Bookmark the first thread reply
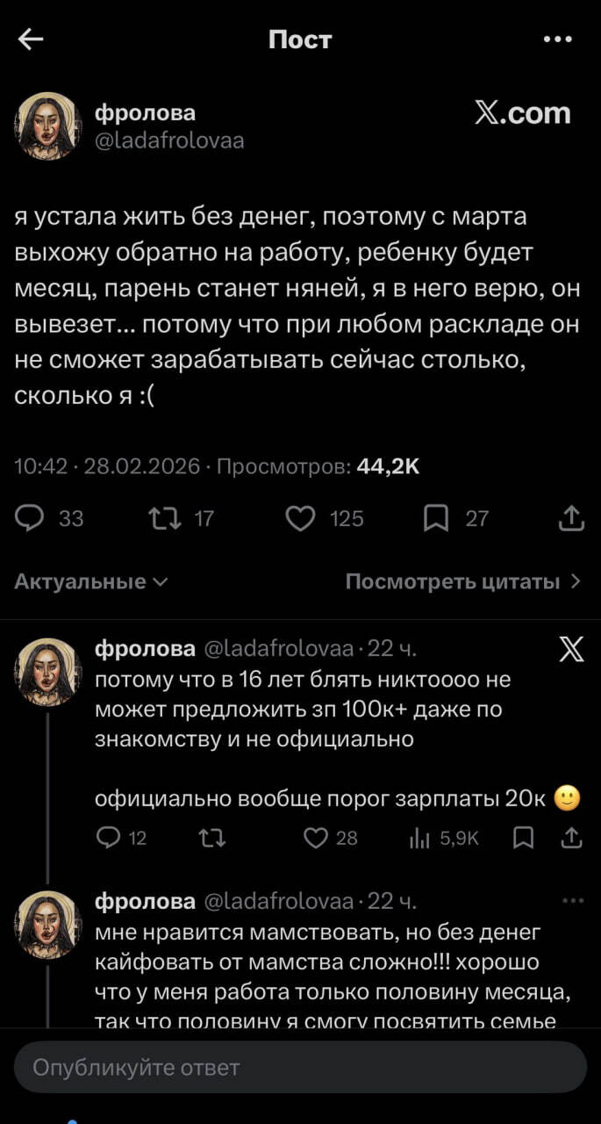 523,838
